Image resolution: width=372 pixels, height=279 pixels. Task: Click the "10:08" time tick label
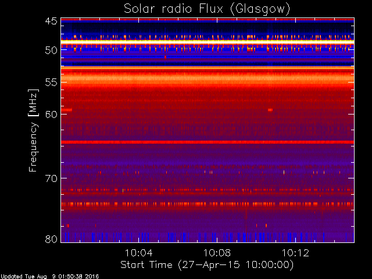coord(217,253)
